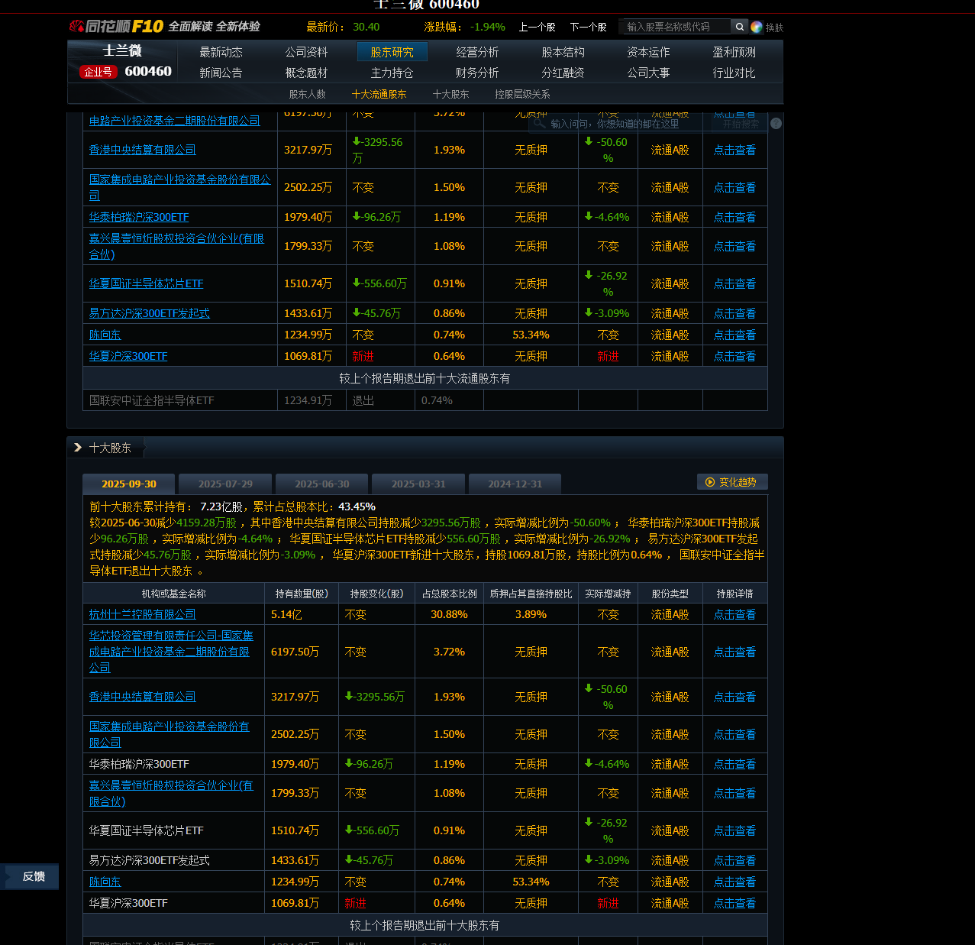The image size is (975, 945).
Task: Click the 国联安中证全指半导体ETF exited shareholder row
Action: (425, 400)
